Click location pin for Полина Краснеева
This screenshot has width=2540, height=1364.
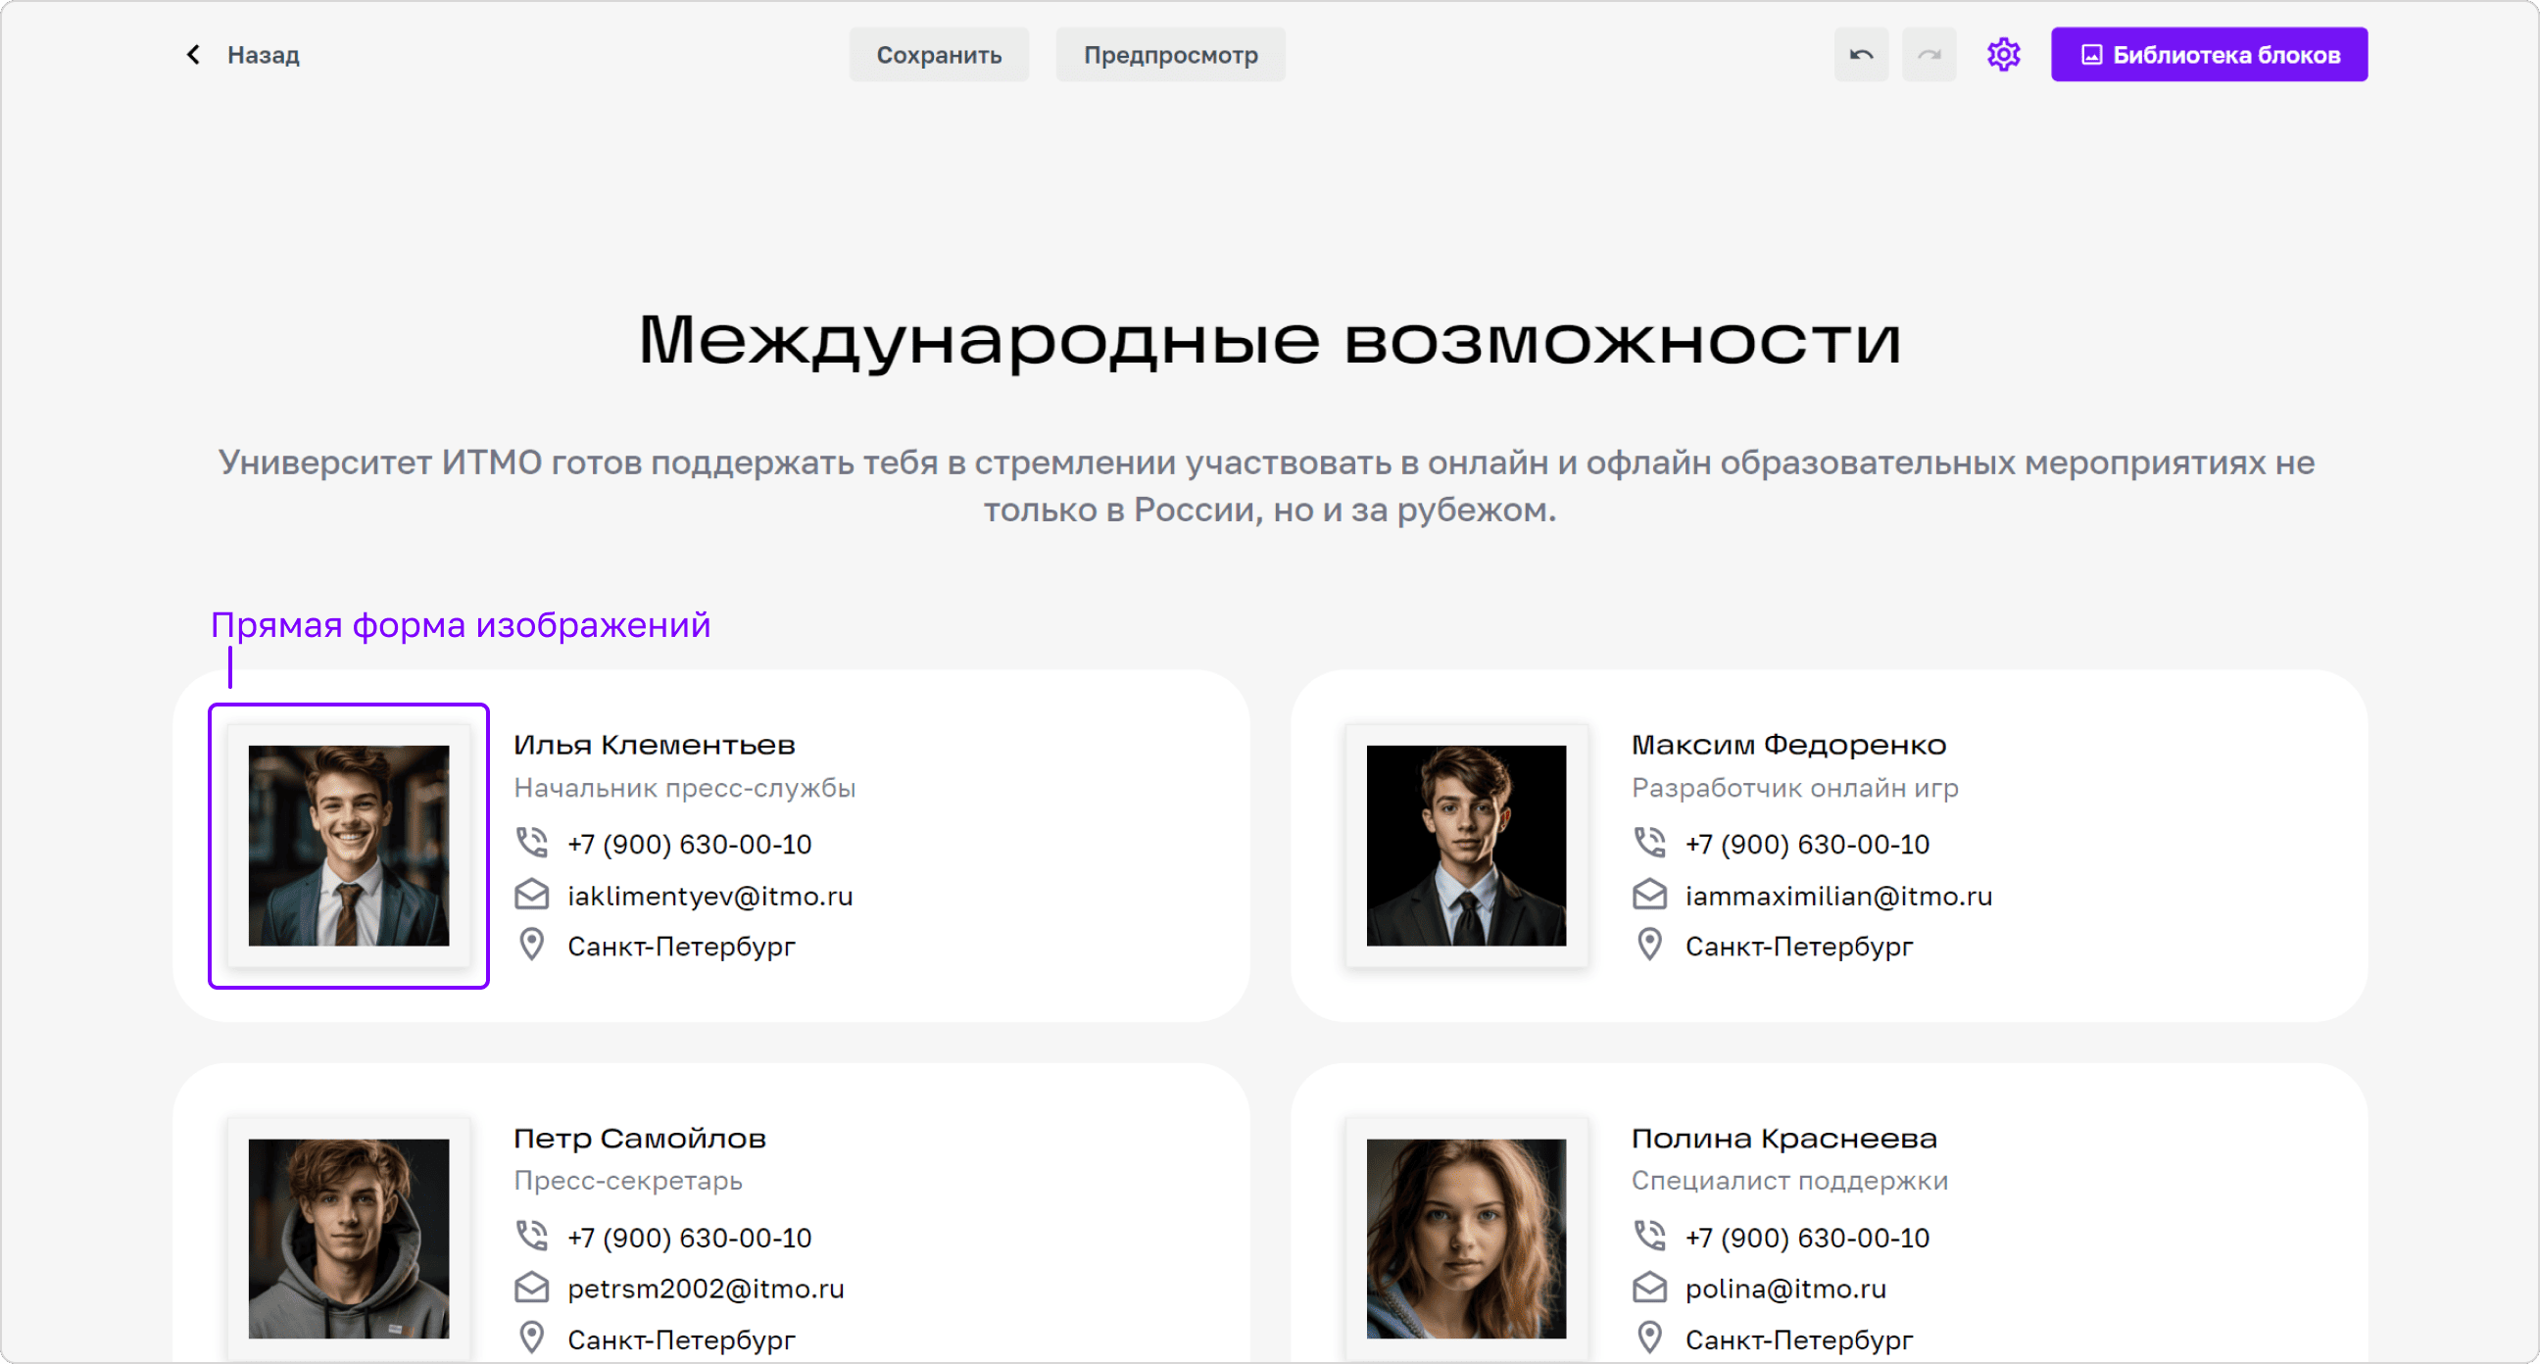coord(1649,1339)
